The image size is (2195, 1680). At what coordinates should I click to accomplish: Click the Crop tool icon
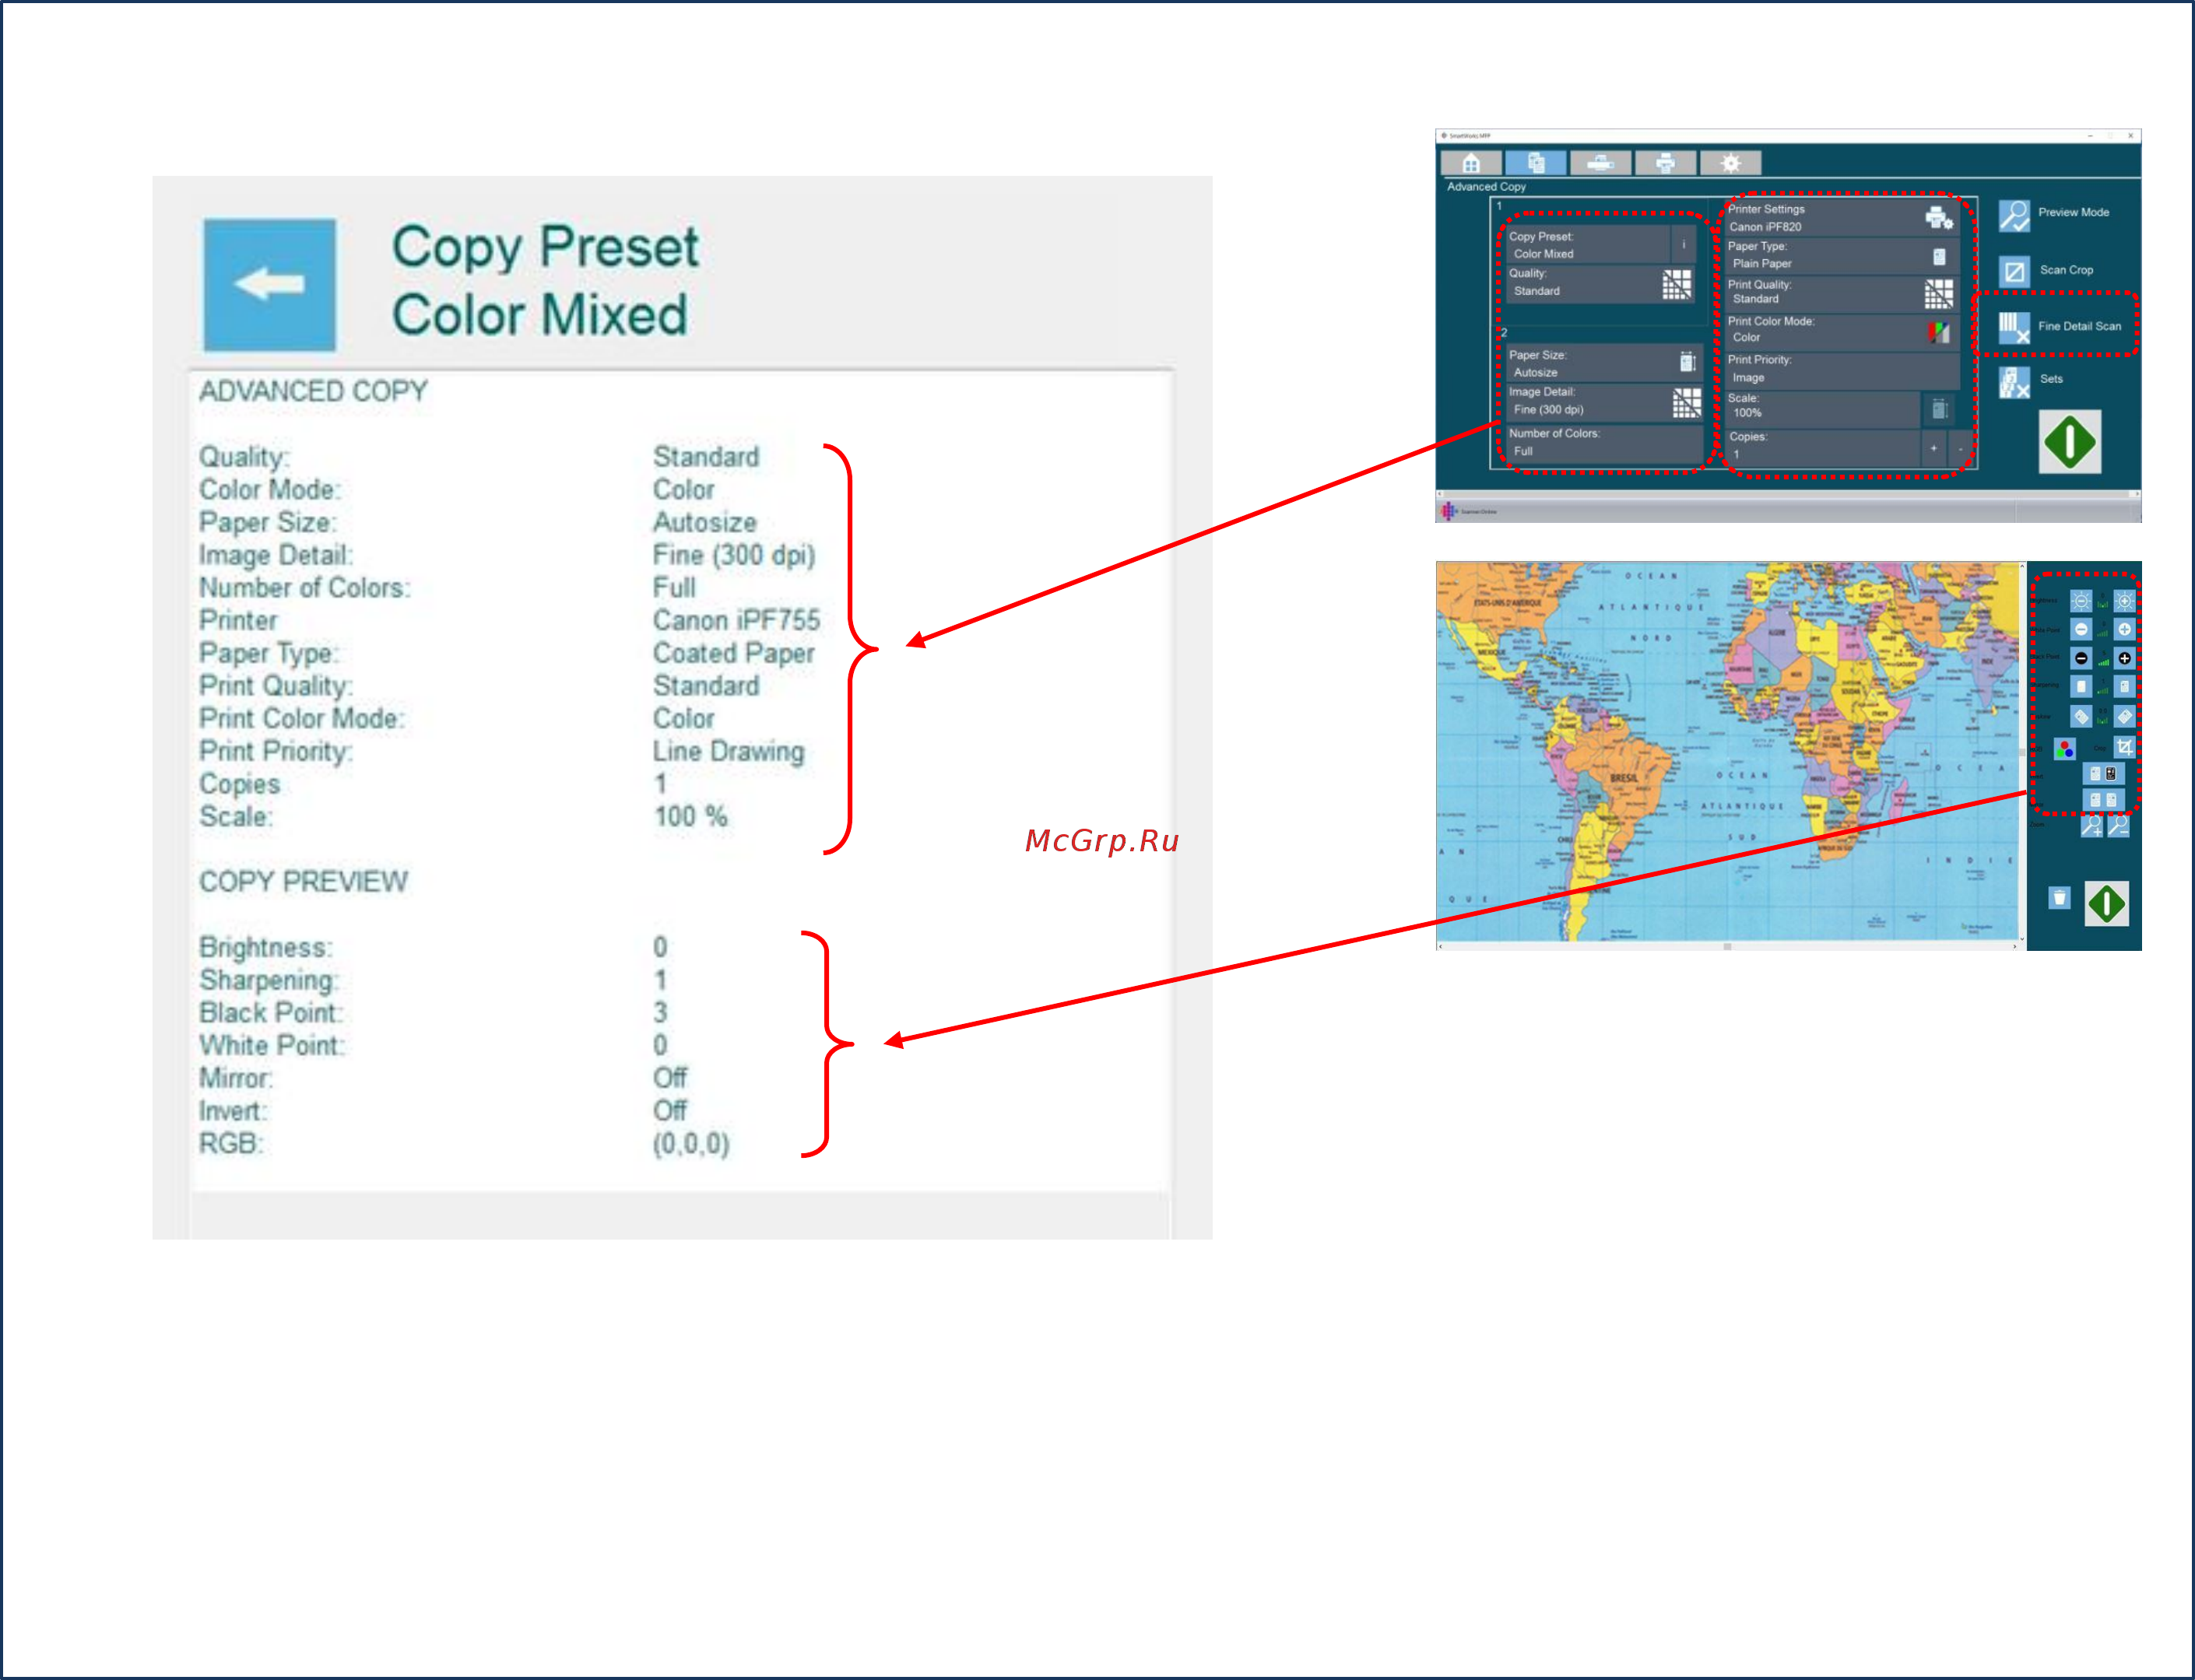coord(2125,747)
